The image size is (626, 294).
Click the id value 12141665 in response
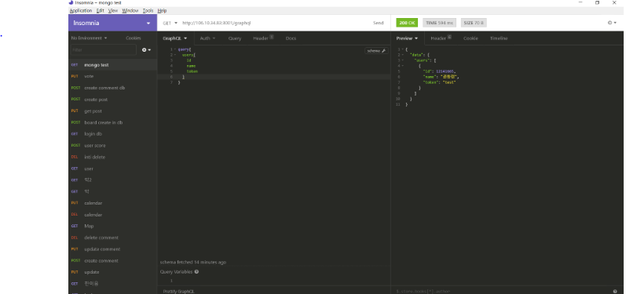(445, 71)
